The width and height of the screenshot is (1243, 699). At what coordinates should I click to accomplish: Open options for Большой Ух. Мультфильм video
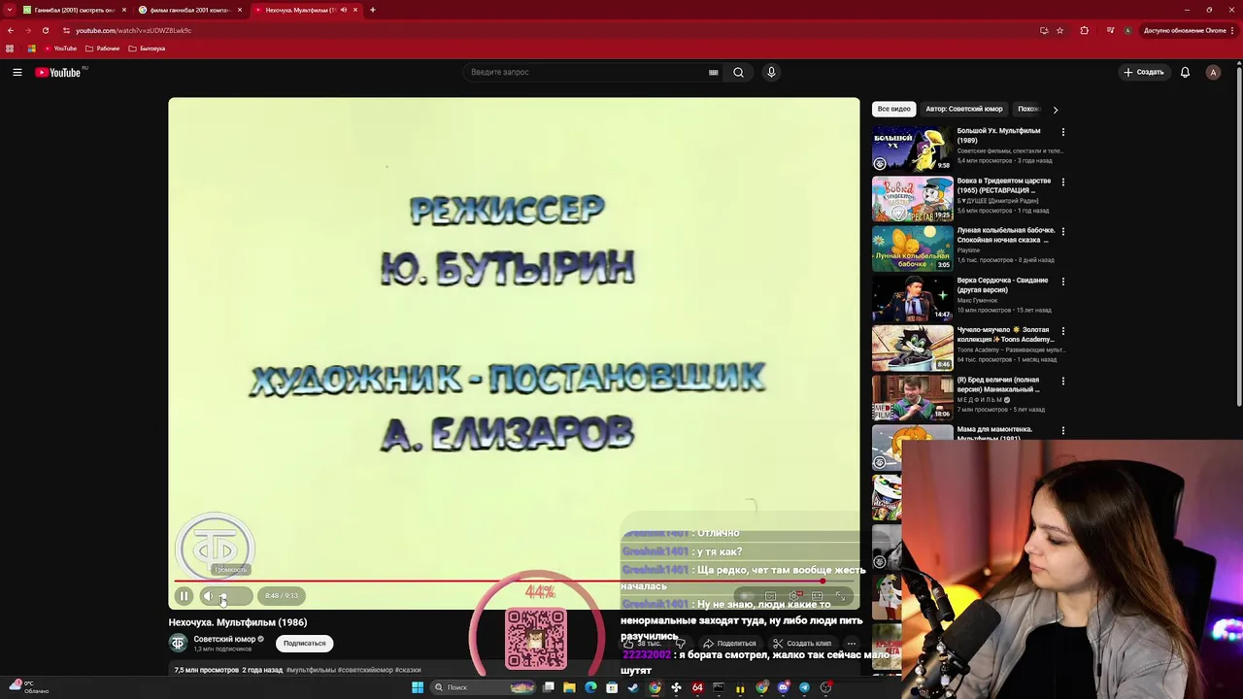click(1062, 132)
